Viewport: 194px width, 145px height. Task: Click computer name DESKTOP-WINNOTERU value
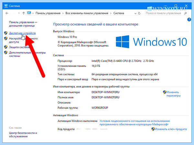pos(105,92)
